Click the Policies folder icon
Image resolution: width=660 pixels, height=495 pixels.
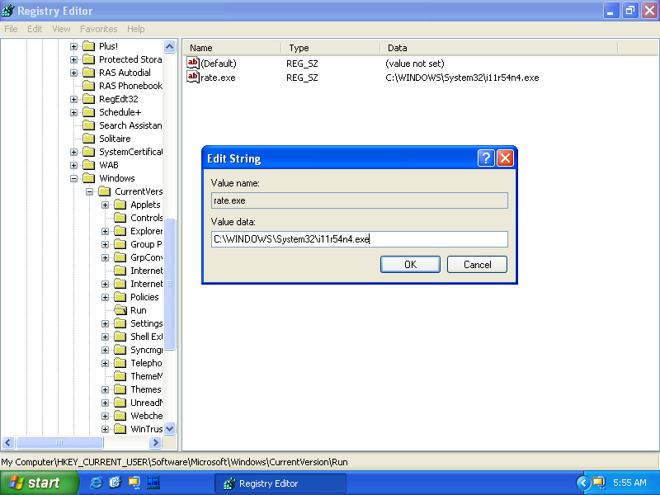point(120,297)
